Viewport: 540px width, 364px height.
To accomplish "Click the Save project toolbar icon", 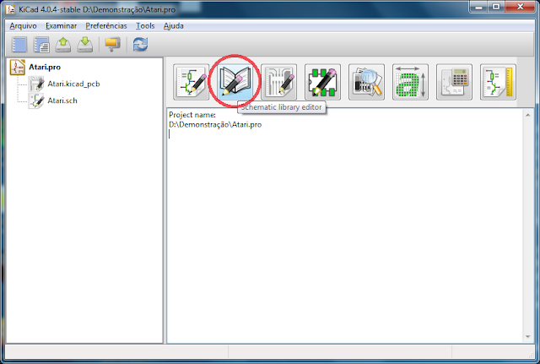I will [84, 45].
